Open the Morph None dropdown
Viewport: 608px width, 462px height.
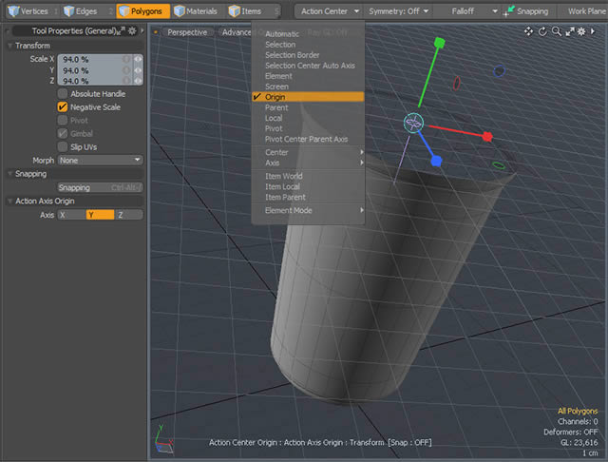(100, 161)
